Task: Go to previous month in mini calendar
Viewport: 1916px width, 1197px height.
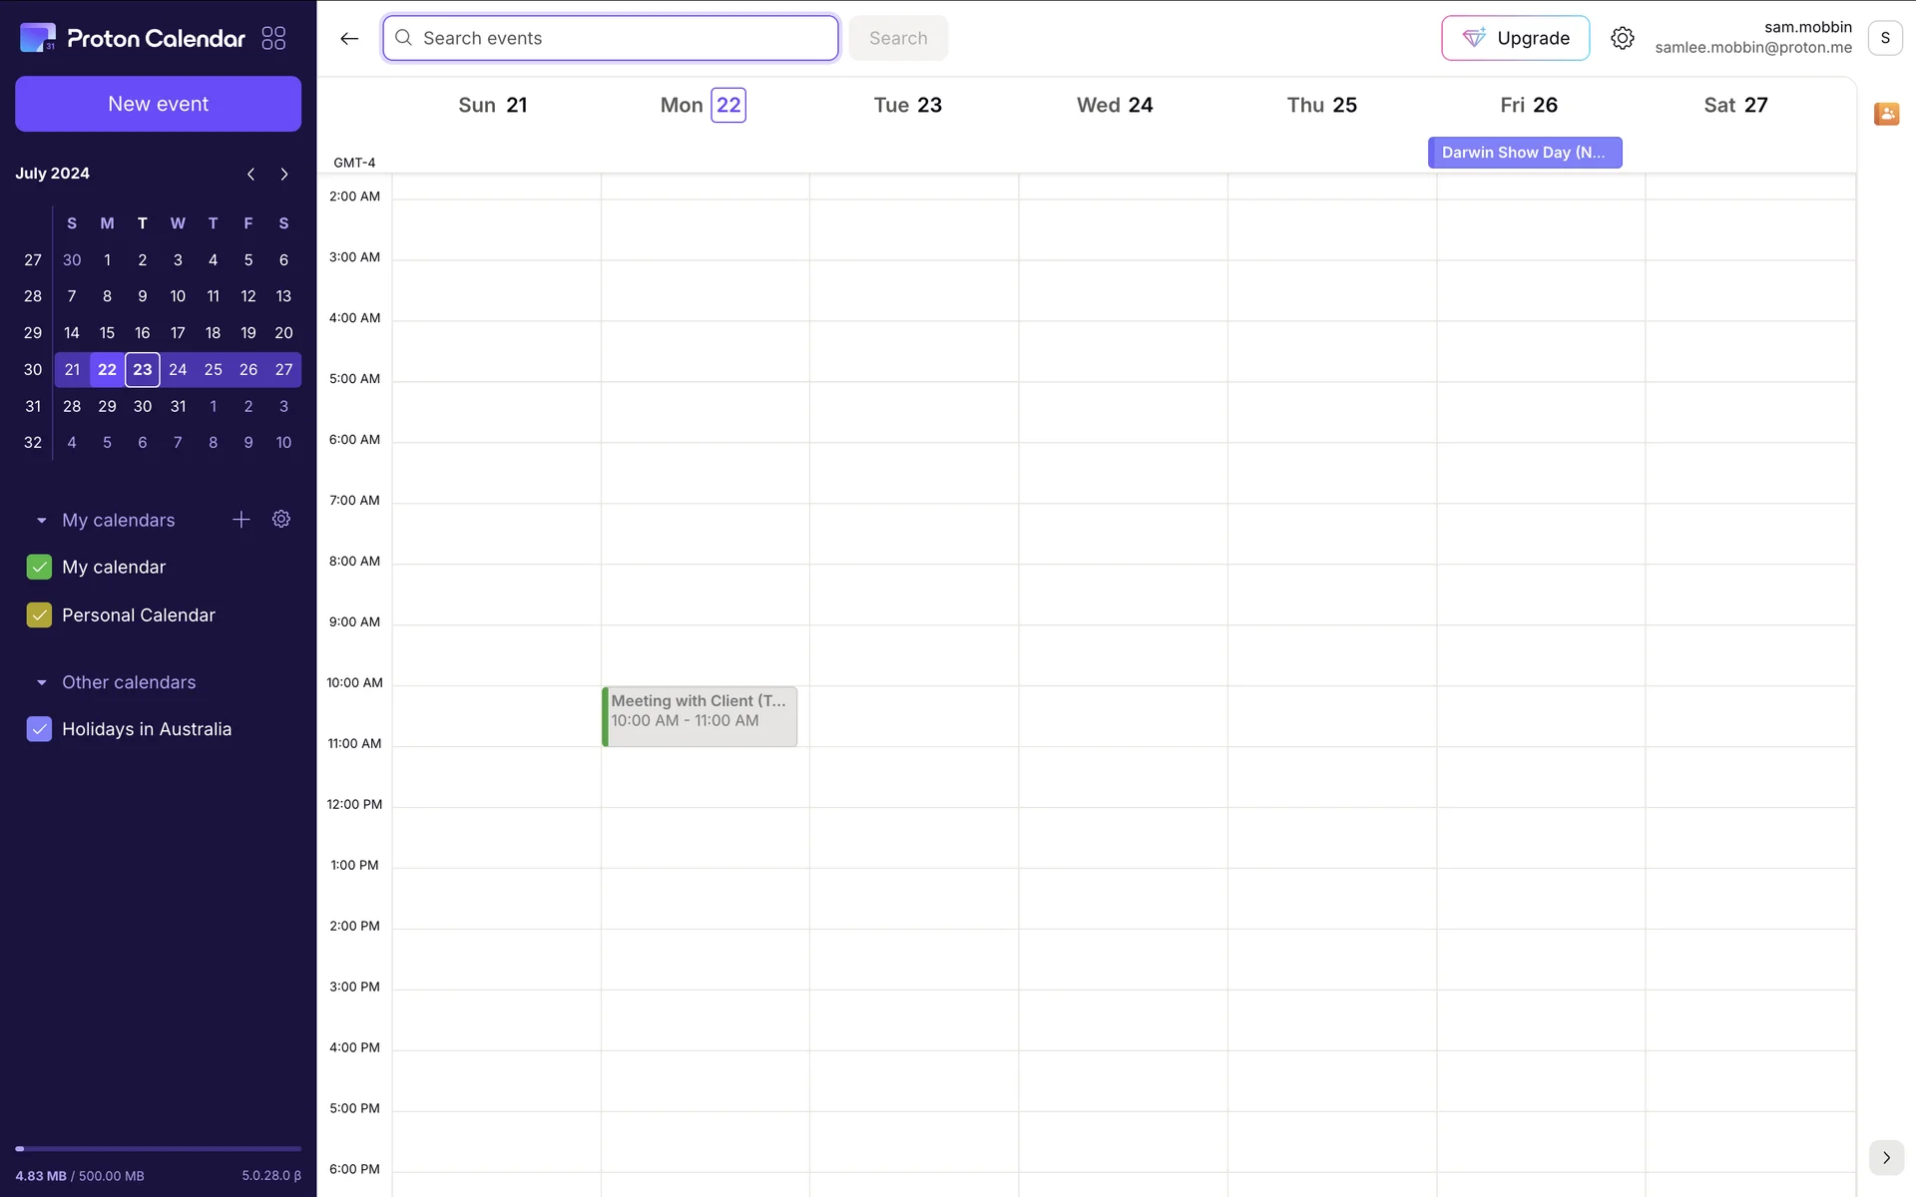Action: [x=250, y=174]
